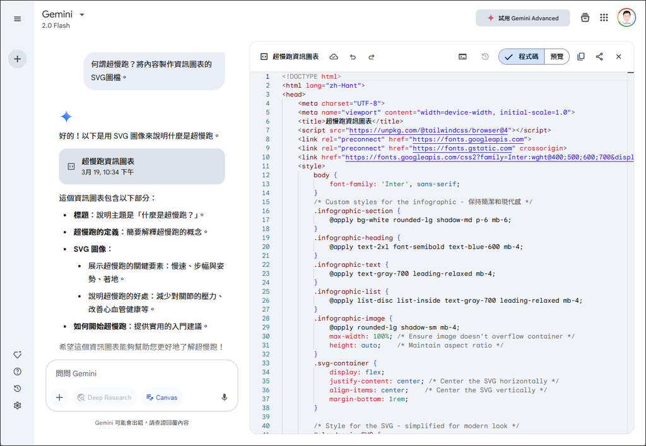
Task: Close the canvas panel
Action: [618, 57]
